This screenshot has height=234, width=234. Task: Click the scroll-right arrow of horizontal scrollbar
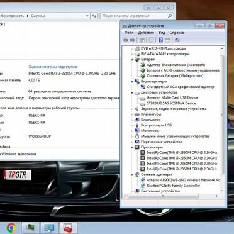click(x=218, y=196)
